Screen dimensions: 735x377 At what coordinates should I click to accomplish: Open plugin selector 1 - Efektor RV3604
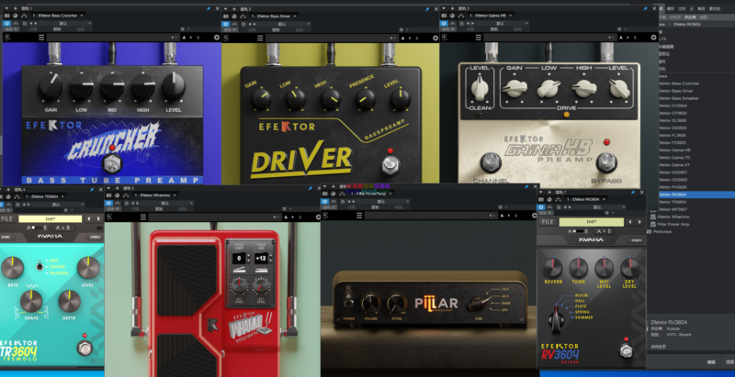(585, 199)
